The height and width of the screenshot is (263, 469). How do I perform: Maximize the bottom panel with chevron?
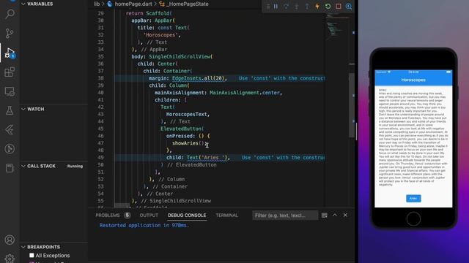(x=335, y=215)
